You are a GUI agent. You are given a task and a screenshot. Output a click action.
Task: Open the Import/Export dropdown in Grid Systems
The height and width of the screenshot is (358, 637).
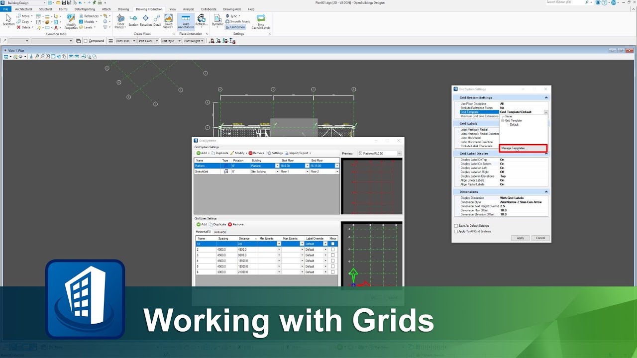tap(298, 153)
